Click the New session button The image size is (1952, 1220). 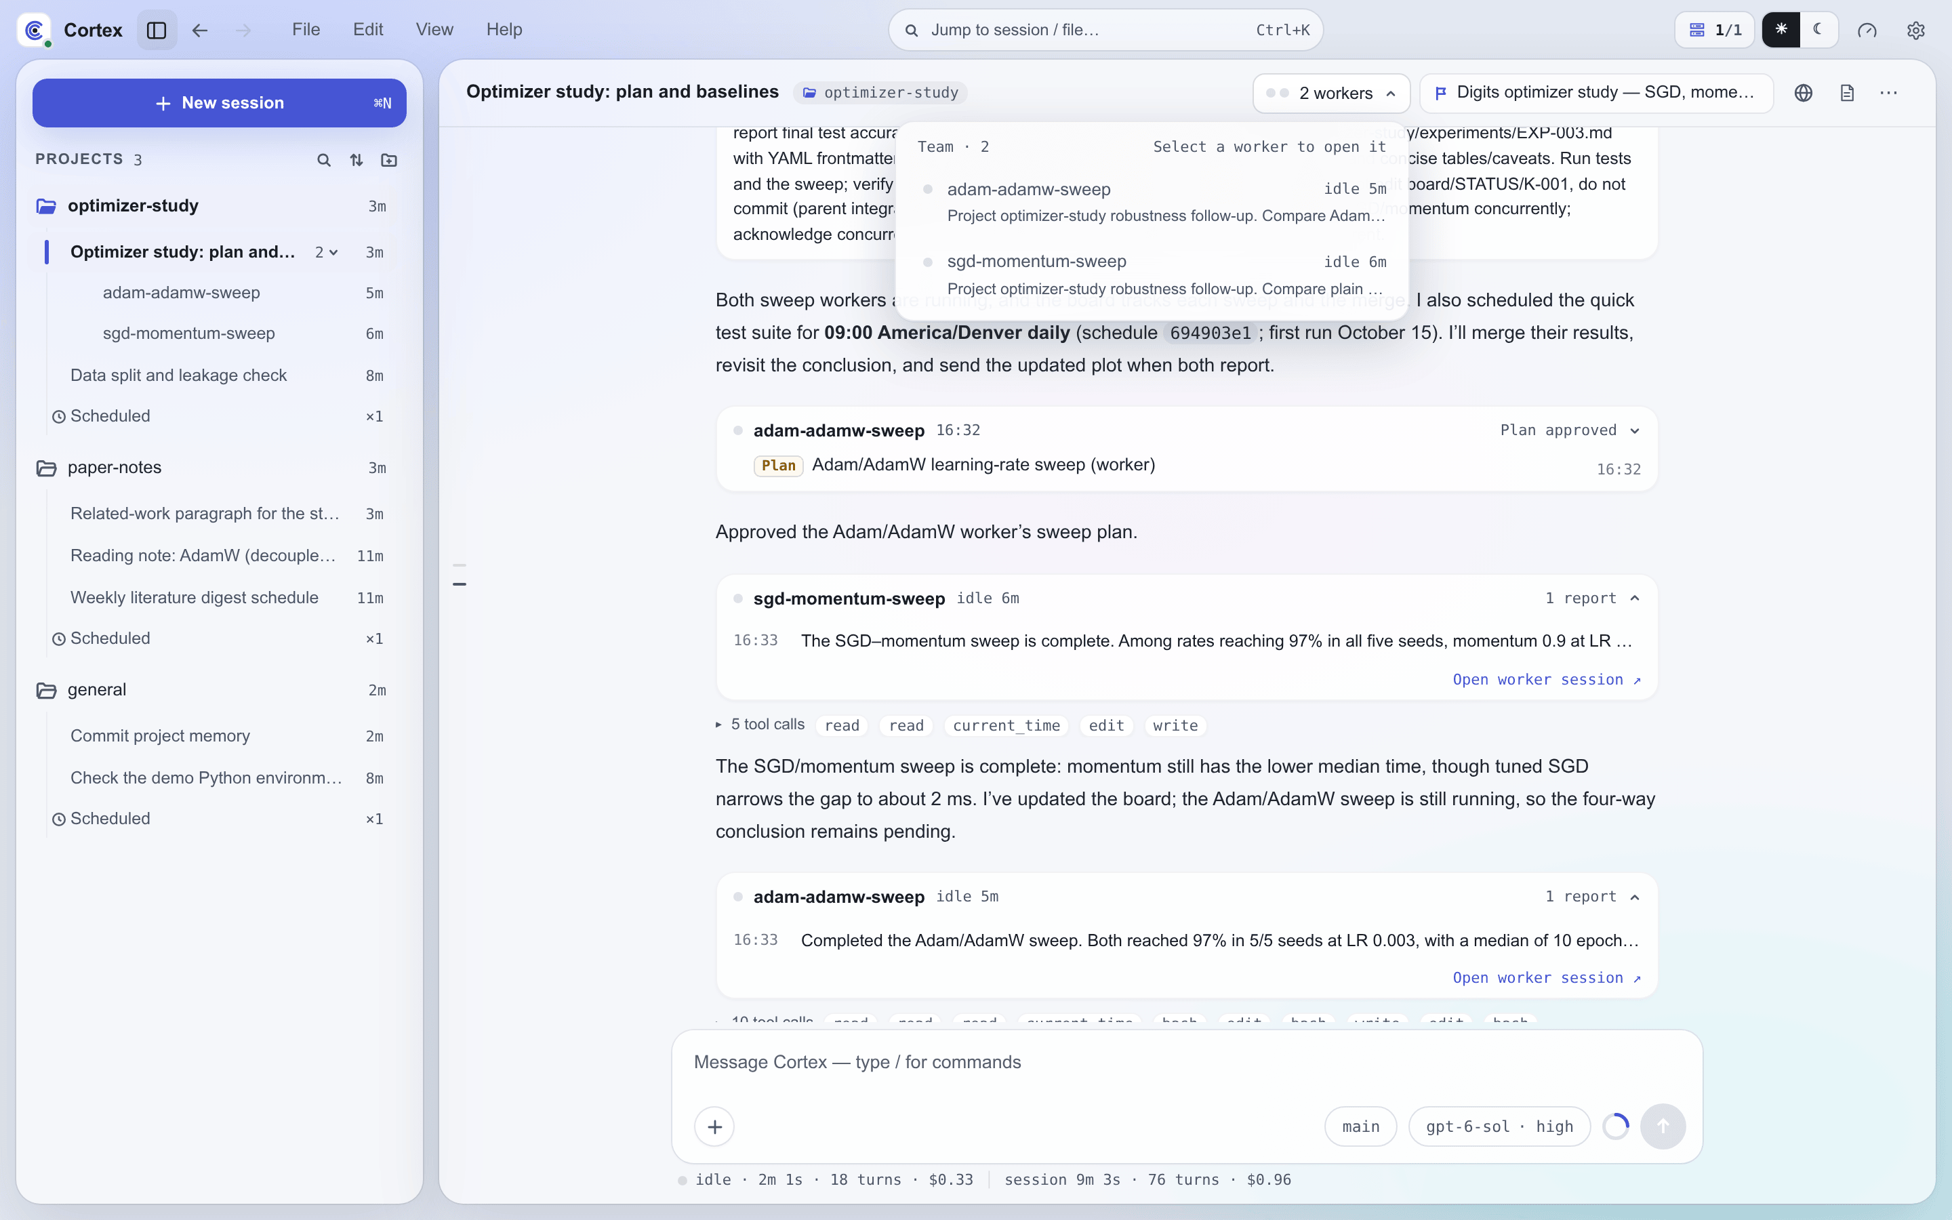[x=220, y=102]
